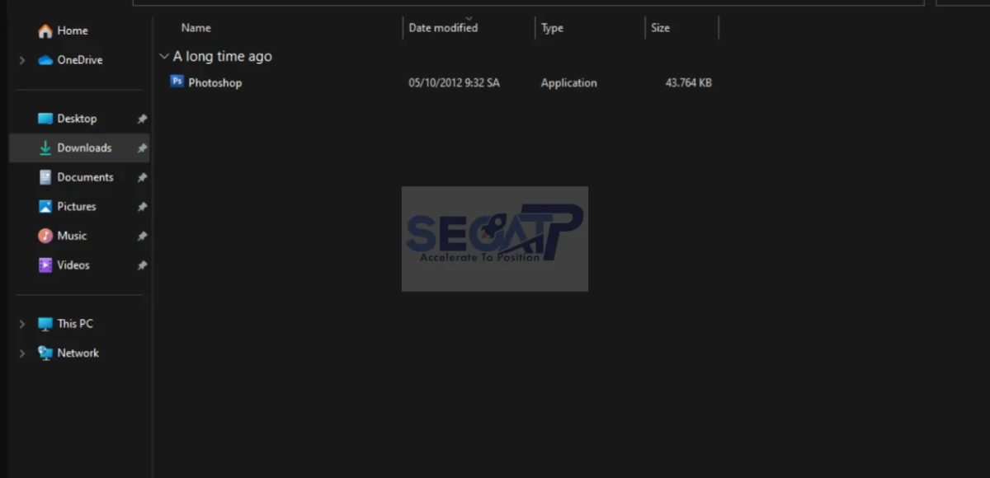
Task: Click the Music icon in navigation pane
Action: click(45, 236)
